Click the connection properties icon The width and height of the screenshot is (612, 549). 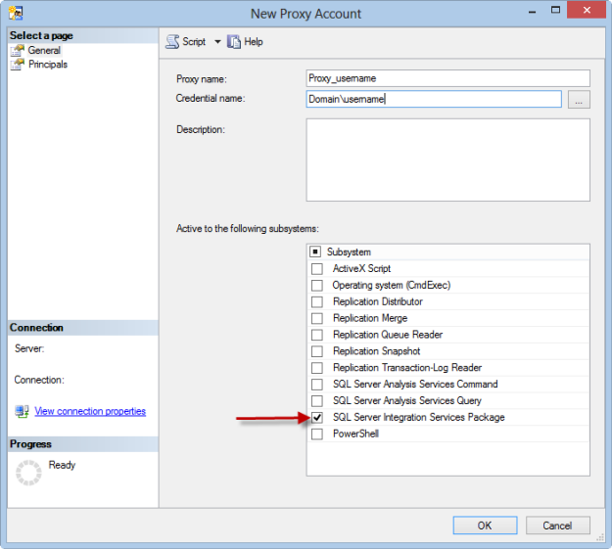22,411
